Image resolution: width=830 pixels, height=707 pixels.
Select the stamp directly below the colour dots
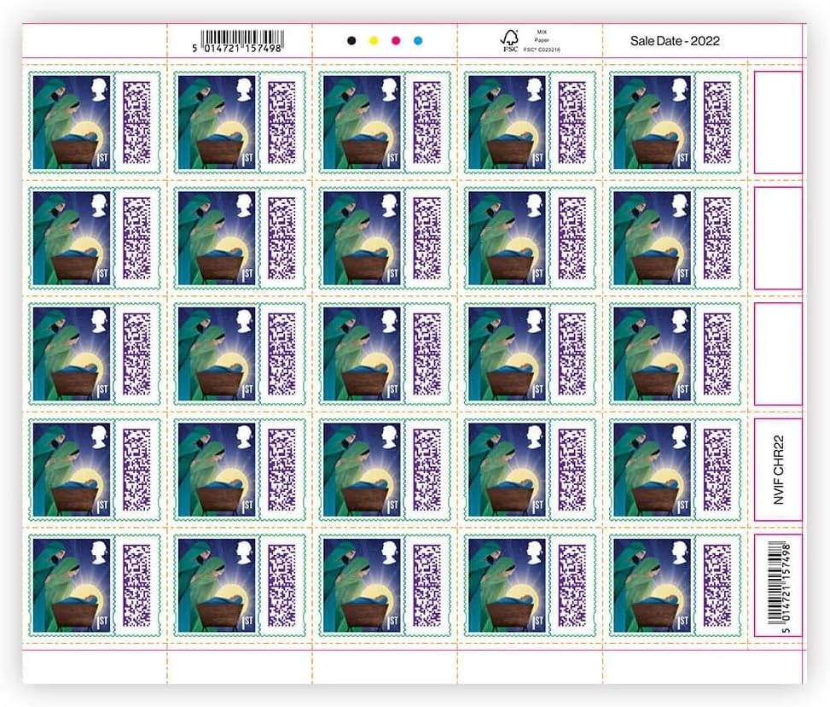pos(385,122)
